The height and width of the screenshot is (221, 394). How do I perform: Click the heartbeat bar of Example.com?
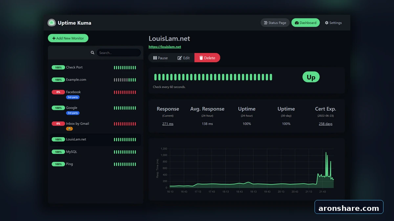[125, 80]
